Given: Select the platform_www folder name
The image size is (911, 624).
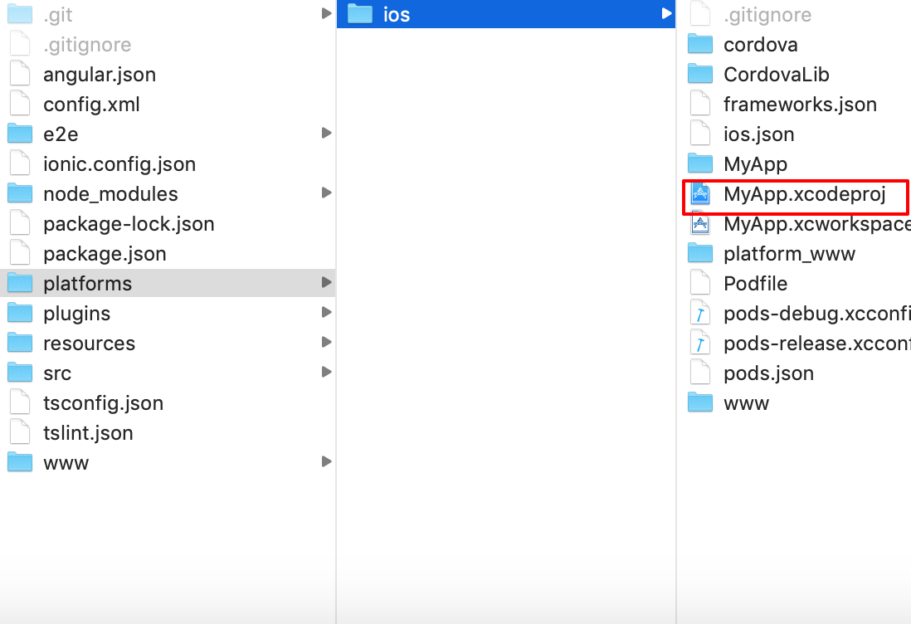Looking at the screenshot, I should pos(789,254).
